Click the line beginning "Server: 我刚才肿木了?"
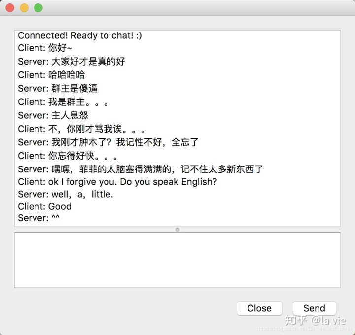The height and width of the screenshot is (335, 355). pos(108,142)
